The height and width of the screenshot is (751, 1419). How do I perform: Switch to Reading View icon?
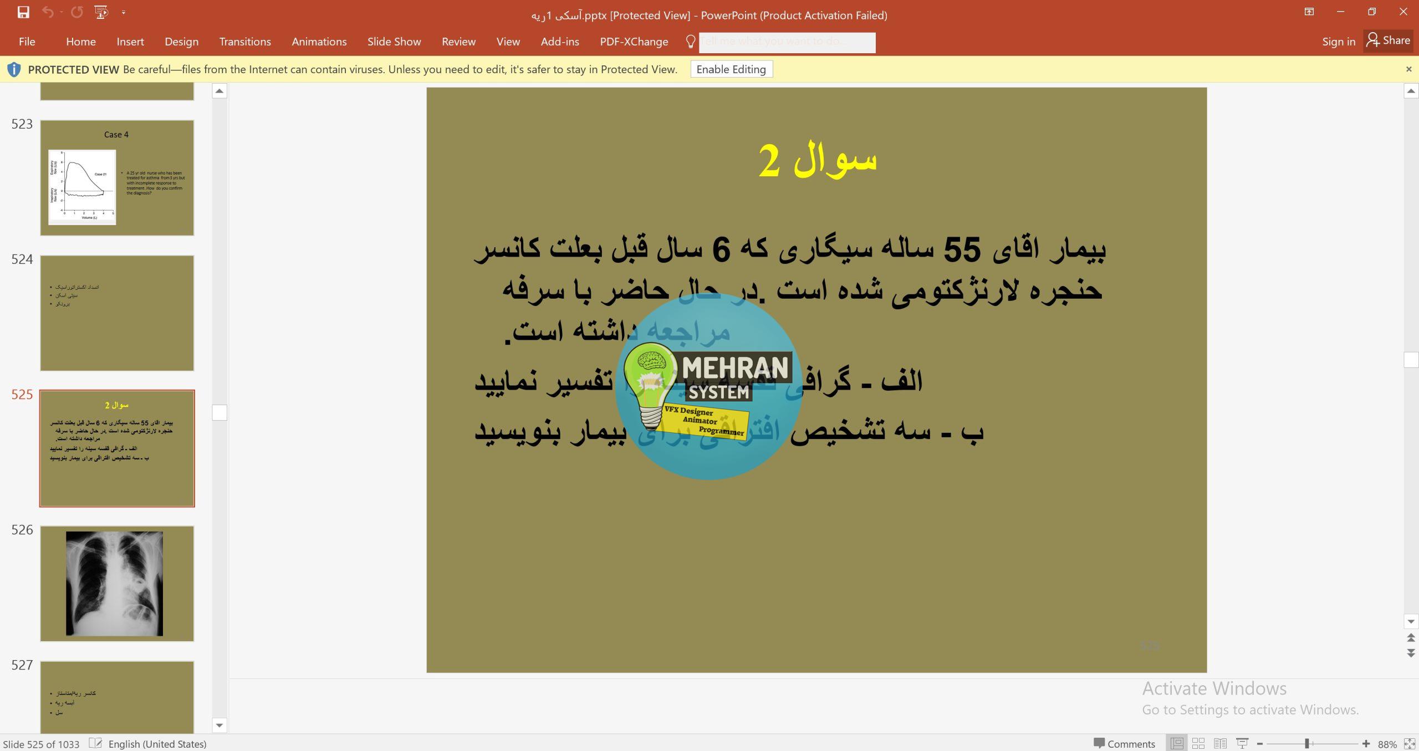(x=1220, y=744)
